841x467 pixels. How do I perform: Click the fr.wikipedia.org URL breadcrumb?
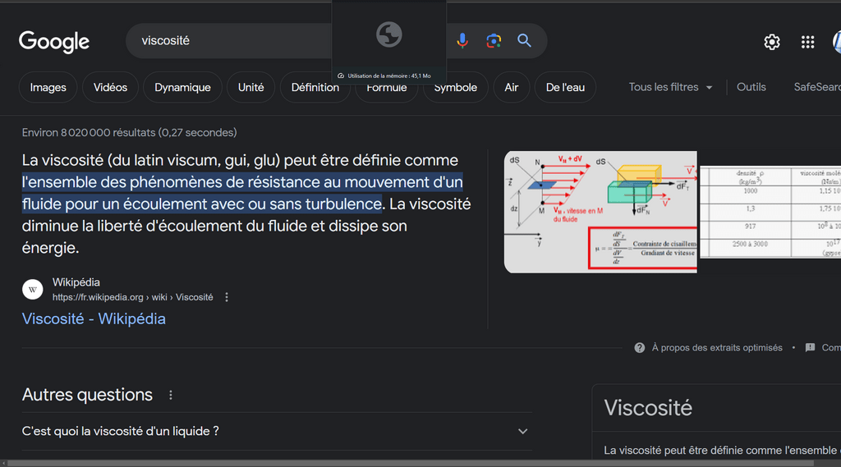132,297
